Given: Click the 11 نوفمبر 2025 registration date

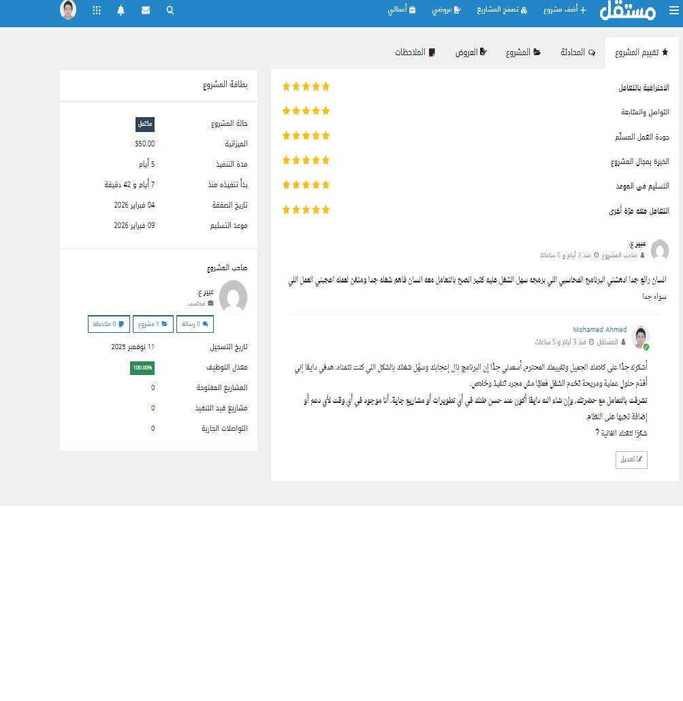Looking at the screenshot, I should click(133, 347).
